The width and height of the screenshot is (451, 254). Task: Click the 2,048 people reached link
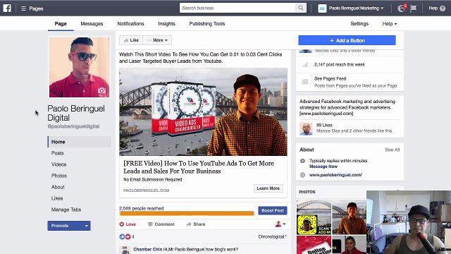pos(142,208)
